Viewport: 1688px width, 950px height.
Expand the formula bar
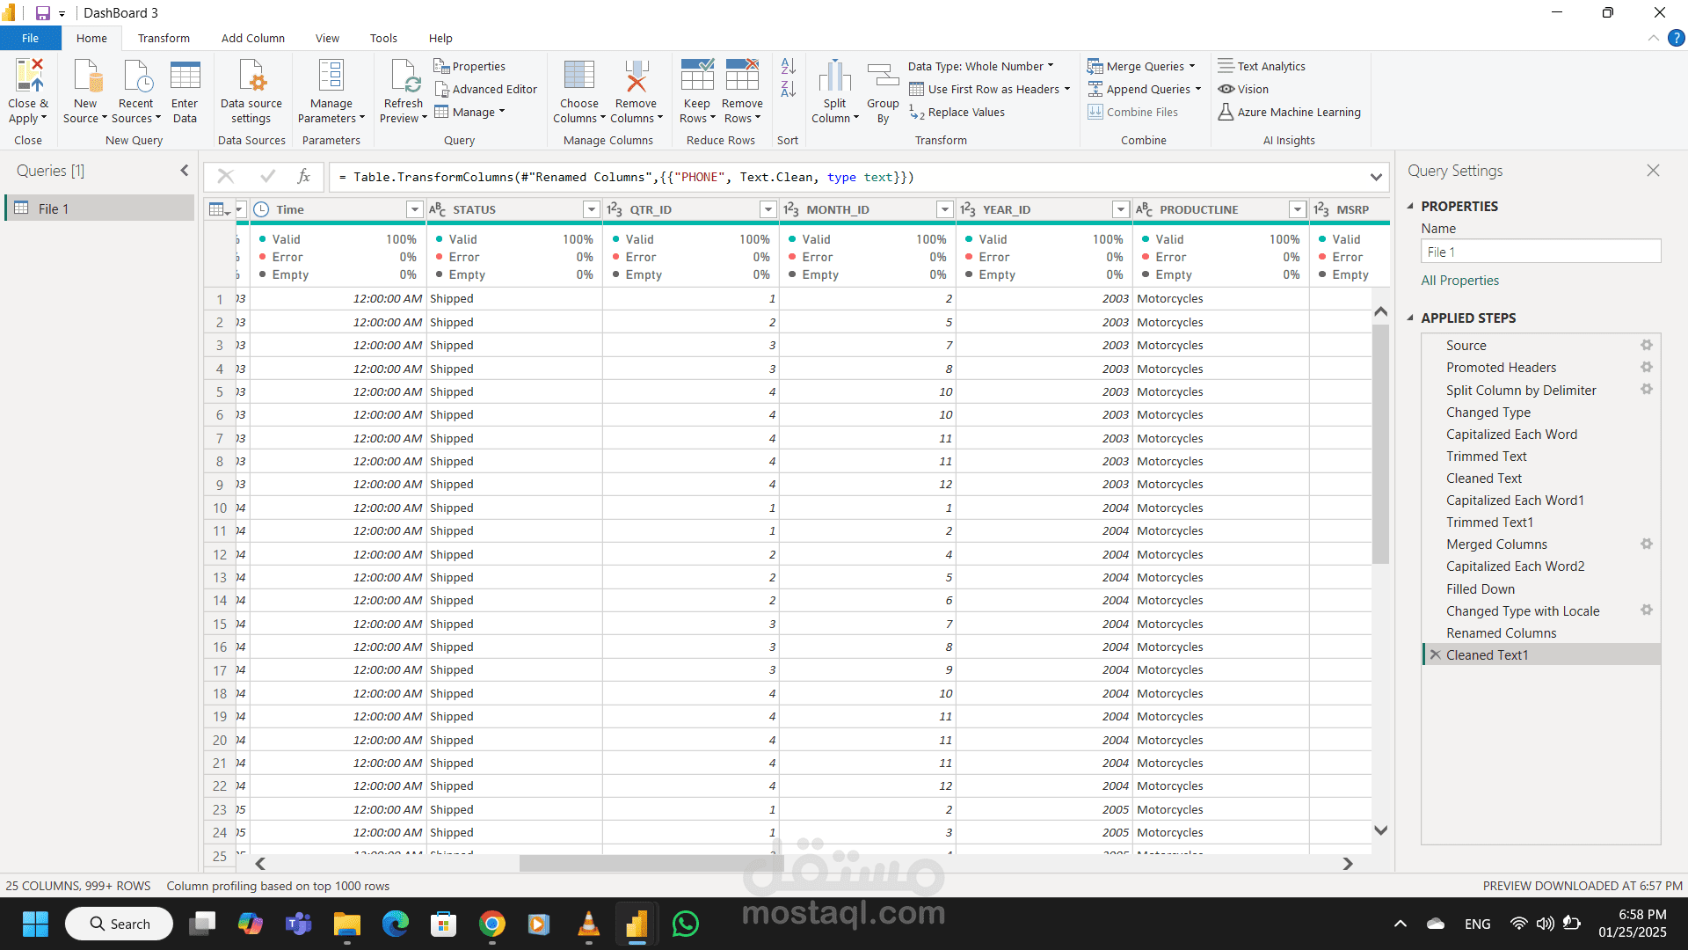pyautogui.click(x=1375, y=177)
